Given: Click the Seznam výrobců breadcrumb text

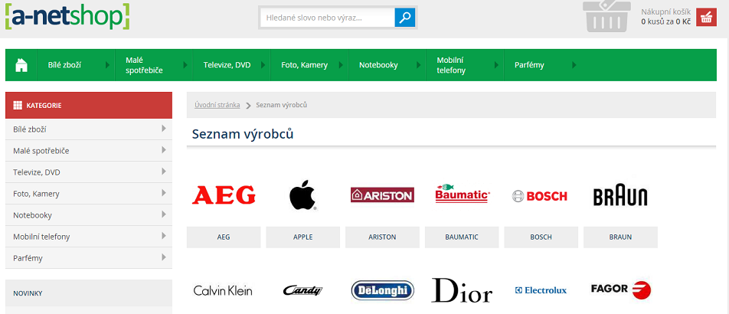Looking at the screenshot, I should click(281, 105).
